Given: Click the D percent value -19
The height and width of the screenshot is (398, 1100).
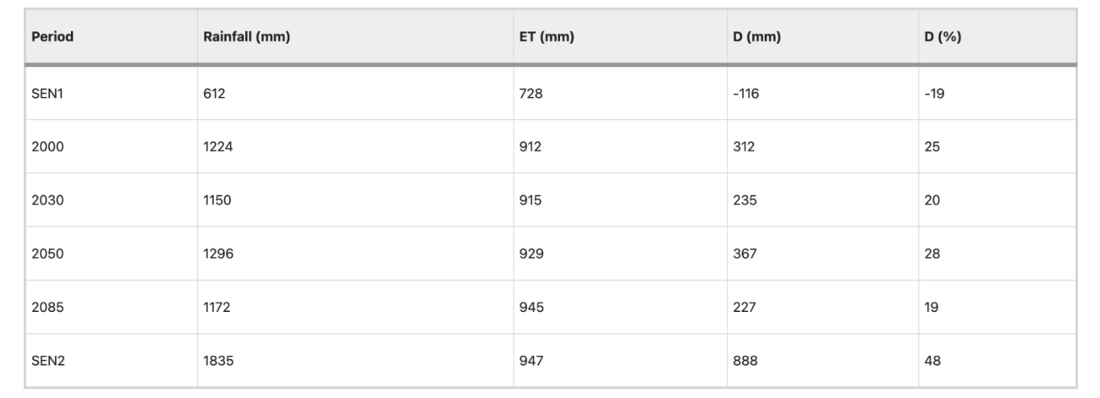Looking at the screenshot, I should click(x=932, y=94).
